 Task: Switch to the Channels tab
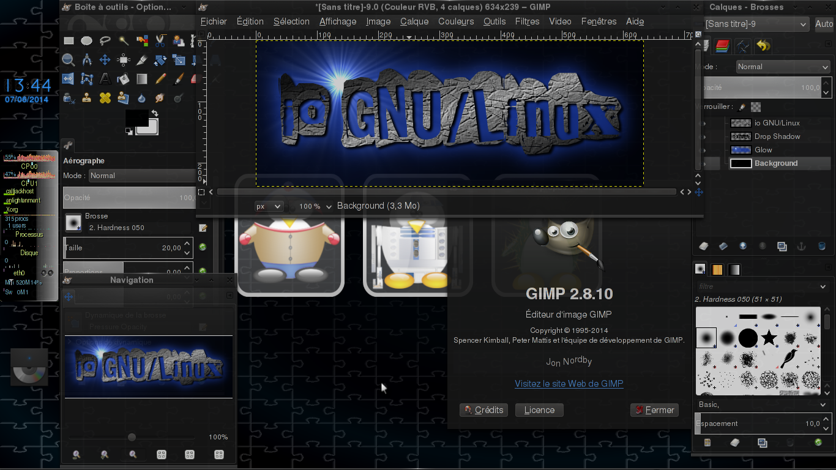pos(723,46)
